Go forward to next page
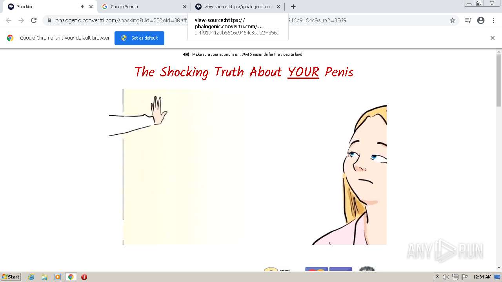The width and height of the screenshot is (502, 282). [21, 20]
